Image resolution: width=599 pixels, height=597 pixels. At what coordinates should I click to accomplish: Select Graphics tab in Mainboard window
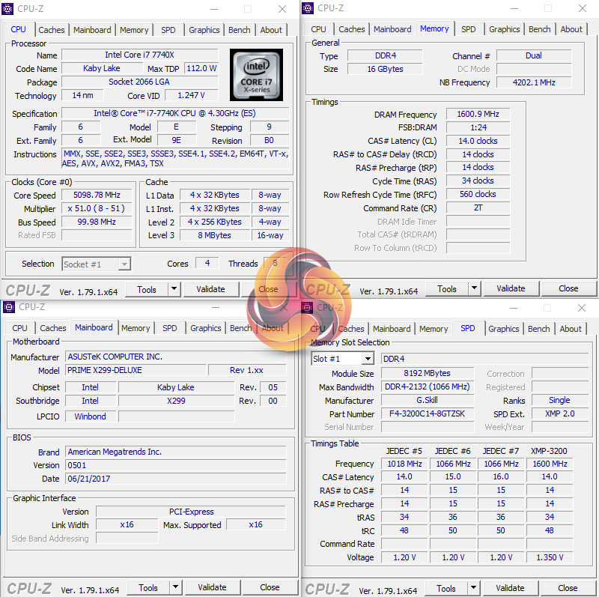[205, 328]
